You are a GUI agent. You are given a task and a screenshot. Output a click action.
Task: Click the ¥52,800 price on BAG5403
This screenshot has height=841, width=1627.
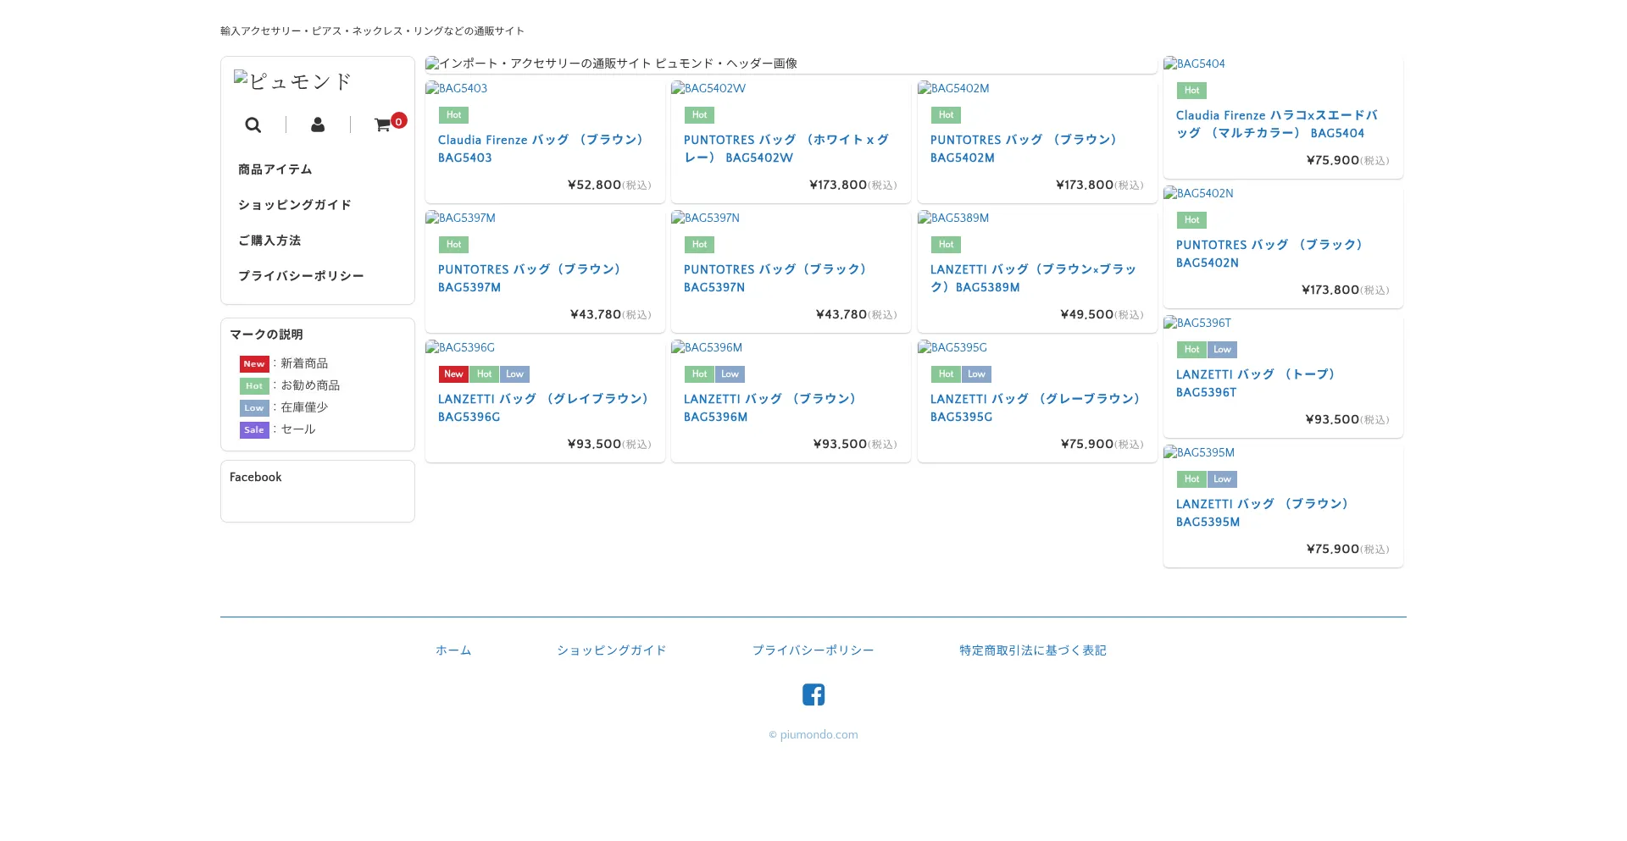(x=594, y=185)
